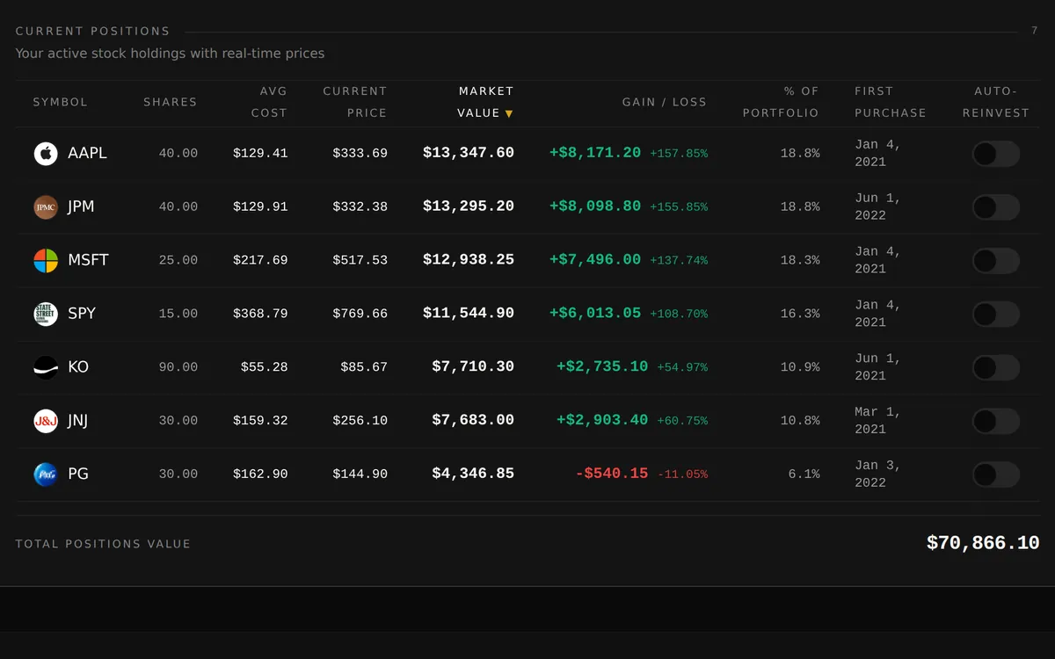Click AAPL current price $333.69
1055x659 pixels.
point(360,154)
